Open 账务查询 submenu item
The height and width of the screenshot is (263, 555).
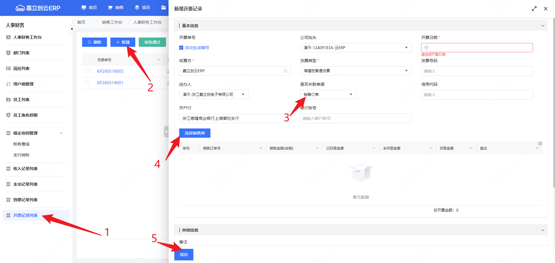pyautogui.click(x=21, y=144)
